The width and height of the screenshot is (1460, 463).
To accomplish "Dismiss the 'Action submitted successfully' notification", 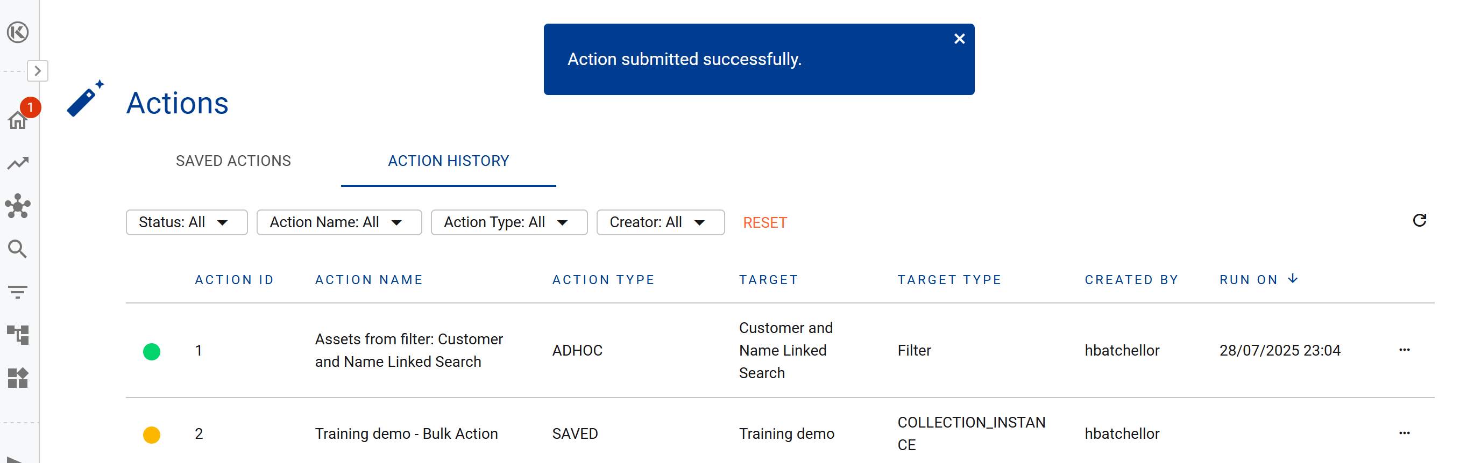I will click(x=959, y=39).
